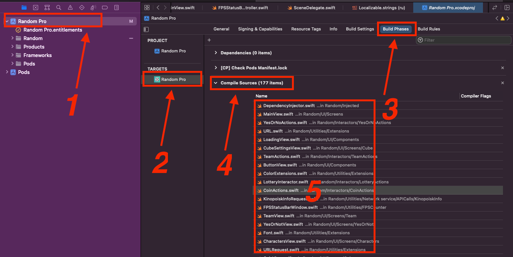Select Random Pro.entitlements file
The image size is (513, 257).
[52, 30]
